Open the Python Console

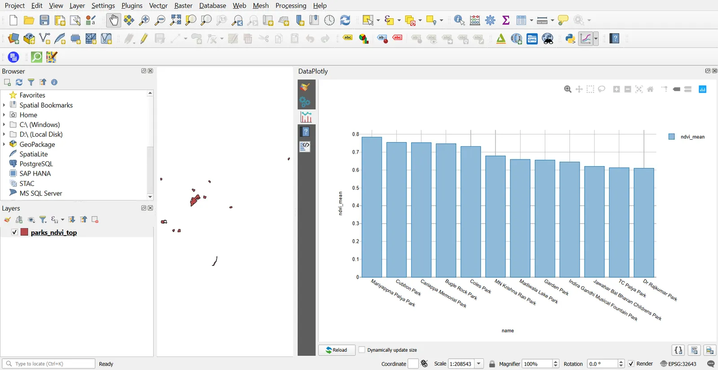tap(570, 39)
